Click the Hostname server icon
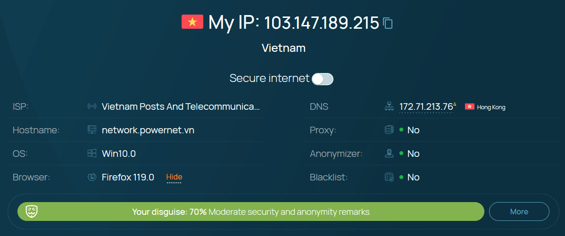The image size is (565, 236). 92,130
